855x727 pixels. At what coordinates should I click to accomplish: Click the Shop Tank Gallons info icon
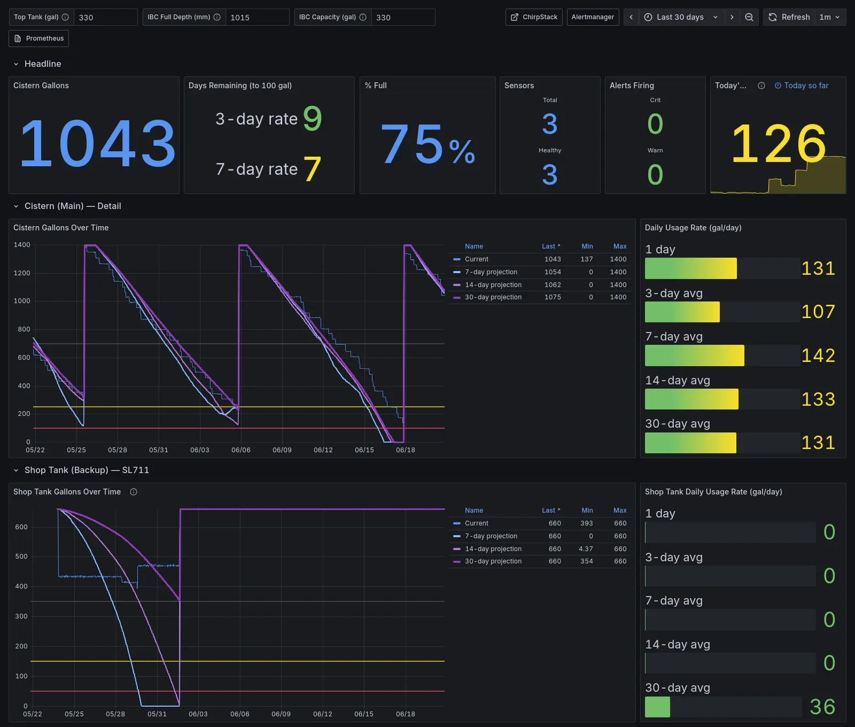click(x=134, y=492)
